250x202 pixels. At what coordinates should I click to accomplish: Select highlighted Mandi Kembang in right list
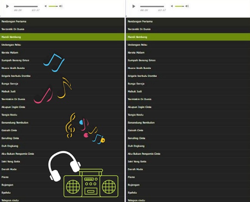click(188, 37)
